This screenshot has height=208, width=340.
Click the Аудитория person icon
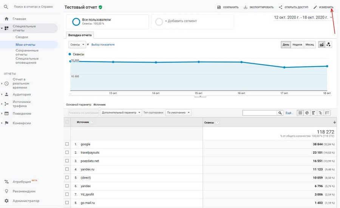click(x=6, y=94)
